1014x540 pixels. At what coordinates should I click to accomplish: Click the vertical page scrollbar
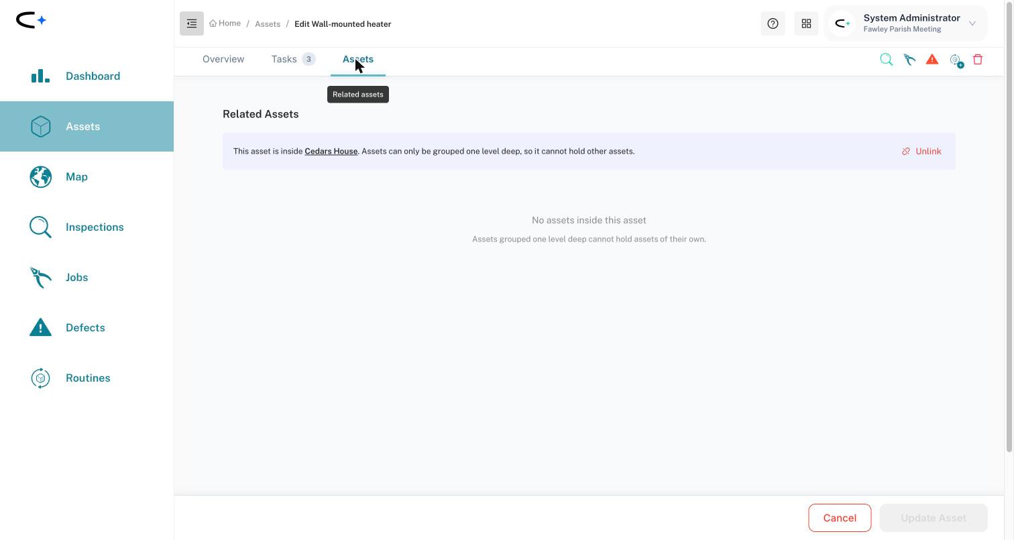(x=1009, y=227)
